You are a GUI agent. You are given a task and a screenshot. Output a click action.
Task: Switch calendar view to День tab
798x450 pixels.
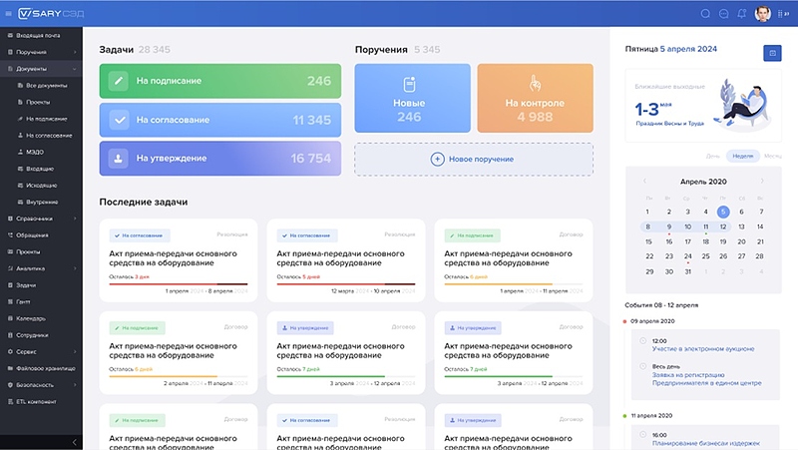pyautogui.click(x=712, y=156)
